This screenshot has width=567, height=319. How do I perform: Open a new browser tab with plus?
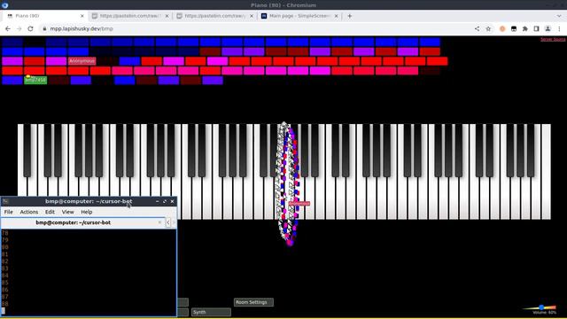click(349, 16)
